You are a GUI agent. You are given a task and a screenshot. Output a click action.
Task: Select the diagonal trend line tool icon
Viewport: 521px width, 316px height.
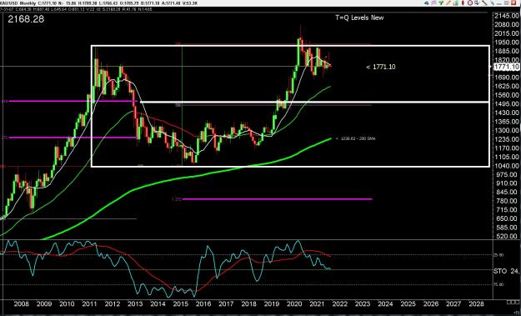[x=485, y=3]
